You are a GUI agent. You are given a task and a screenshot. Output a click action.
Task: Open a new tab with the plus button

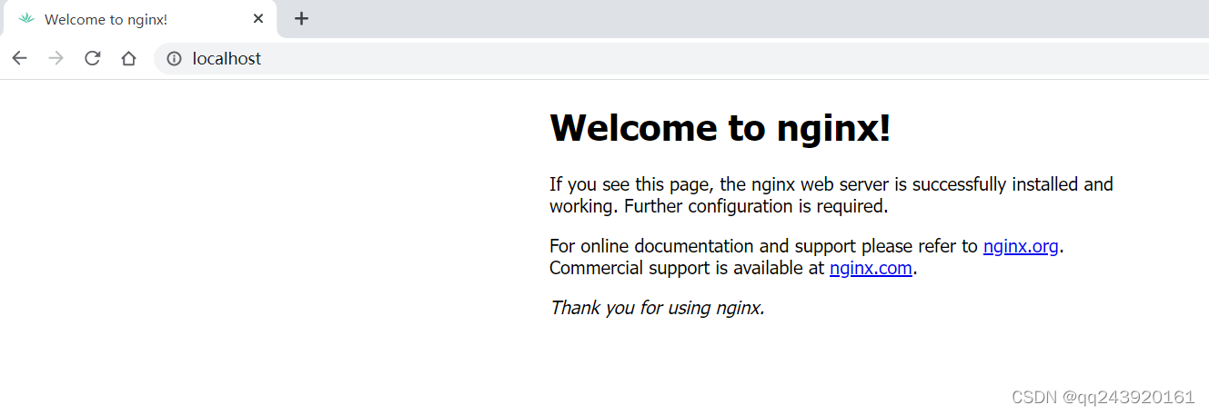tap(302, 18)
